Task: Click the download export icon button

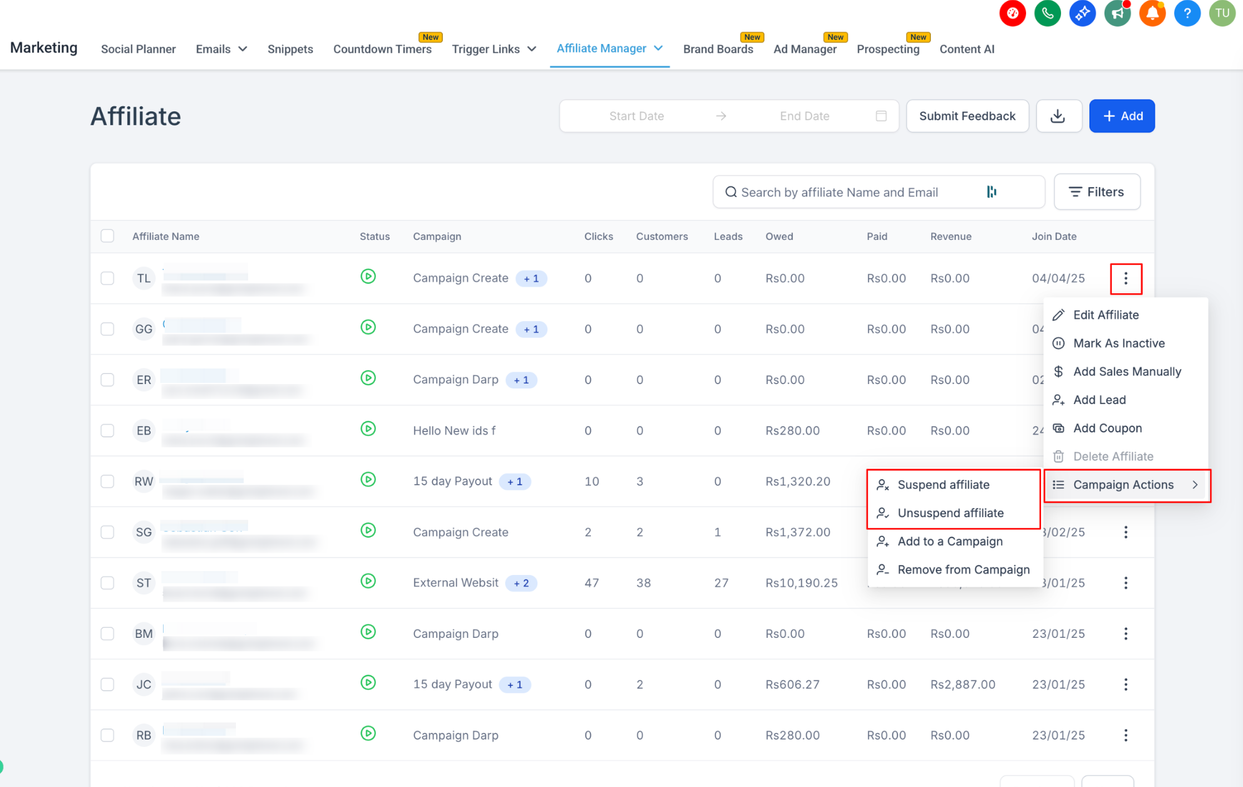Action: 1058,116
